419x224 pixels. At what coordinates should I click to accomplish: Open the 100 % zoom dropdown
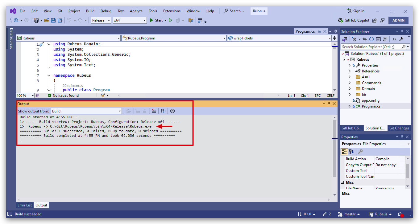pyautogui.click(x=25, y=96)
